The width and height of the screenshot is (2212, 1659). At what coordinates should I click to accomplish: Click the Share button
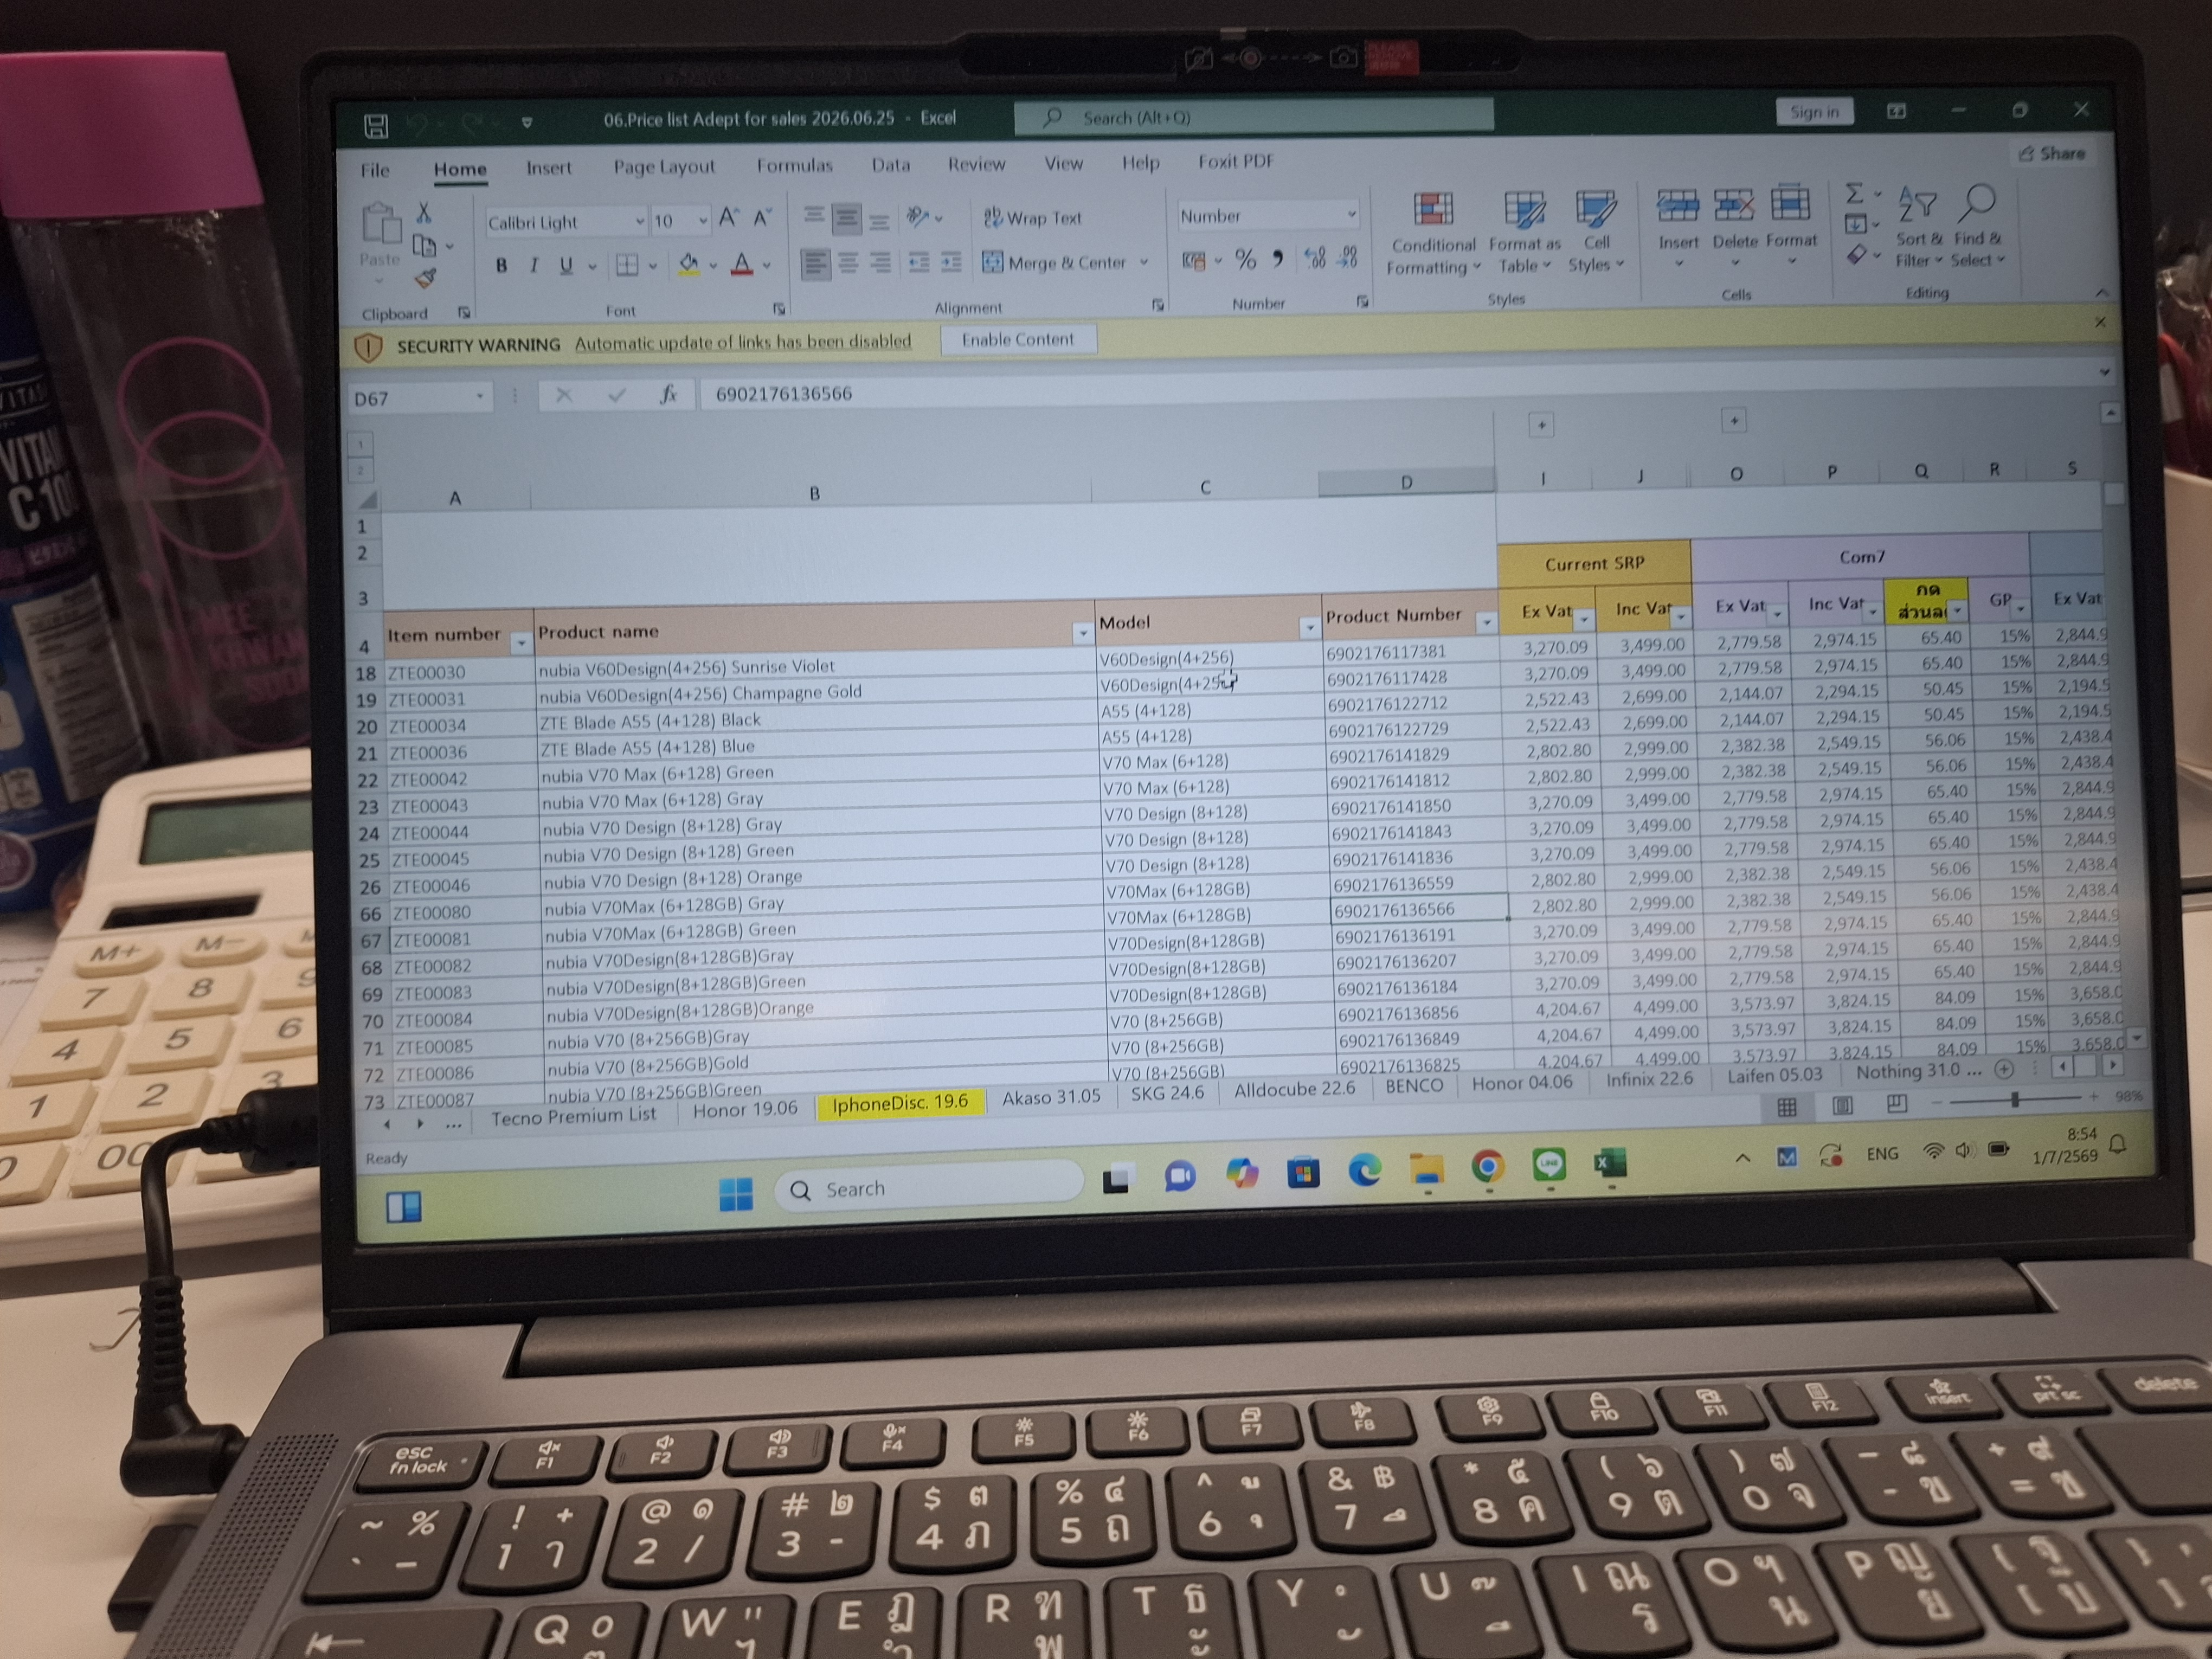coord(2052,153)
